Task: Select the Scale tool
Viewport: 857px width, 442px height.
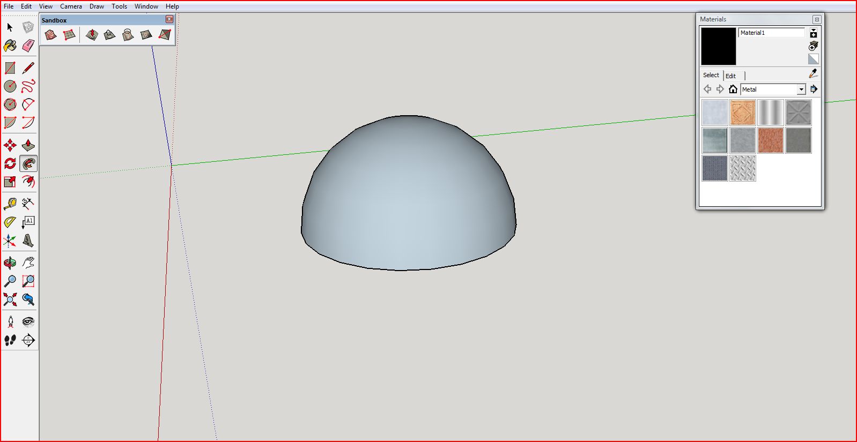Action: click(10, 182)
